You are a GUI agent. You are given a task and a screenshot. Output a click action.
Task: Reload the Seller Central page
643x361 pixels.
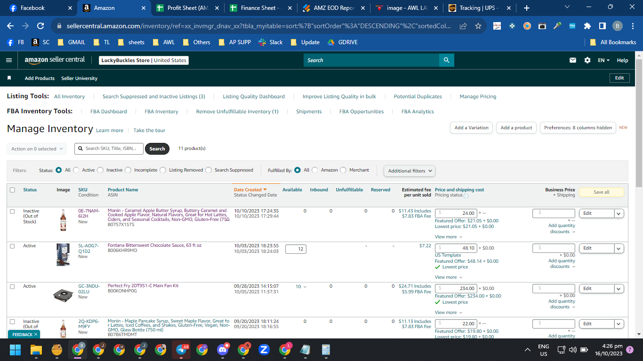[x=40, y=26]
